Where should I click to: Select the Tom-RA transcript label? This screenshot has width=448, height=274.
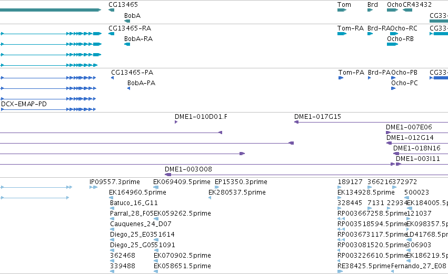pyautogui.click(x=351, y=28)
